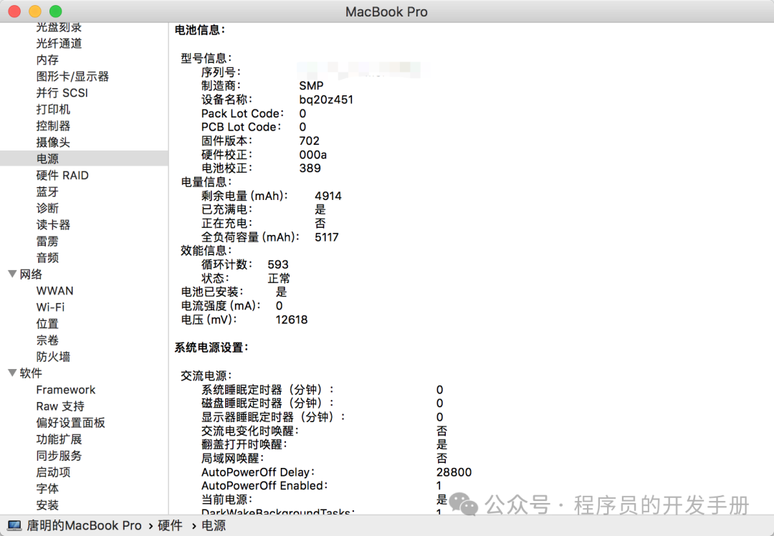Screen dimensions: 774x536
Task: Click voltage value 12618
Action: pyautogui.click(x=292, y=320)
